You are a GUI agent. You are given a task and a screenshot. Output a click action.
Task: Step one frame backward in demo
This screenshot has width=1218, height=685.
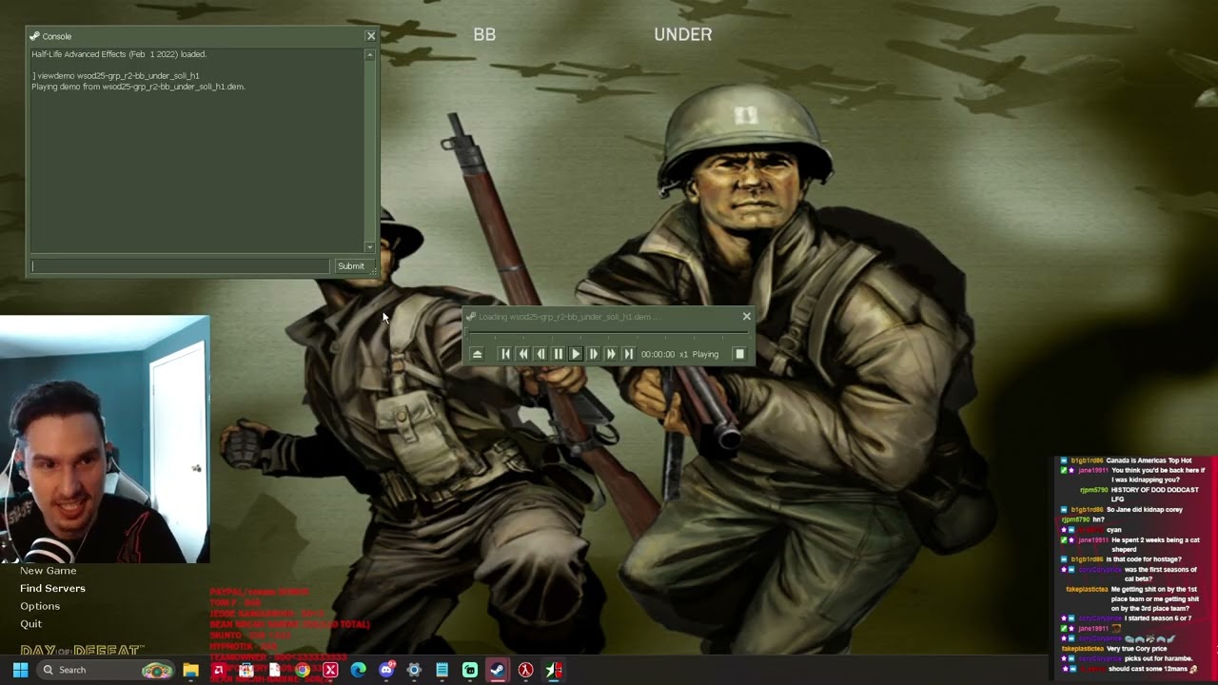tap(540, 354)
